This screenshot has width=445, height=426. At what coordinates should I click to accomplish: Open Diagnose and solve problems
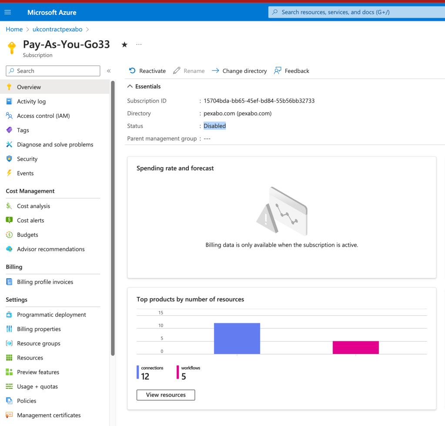coord(54,145)
